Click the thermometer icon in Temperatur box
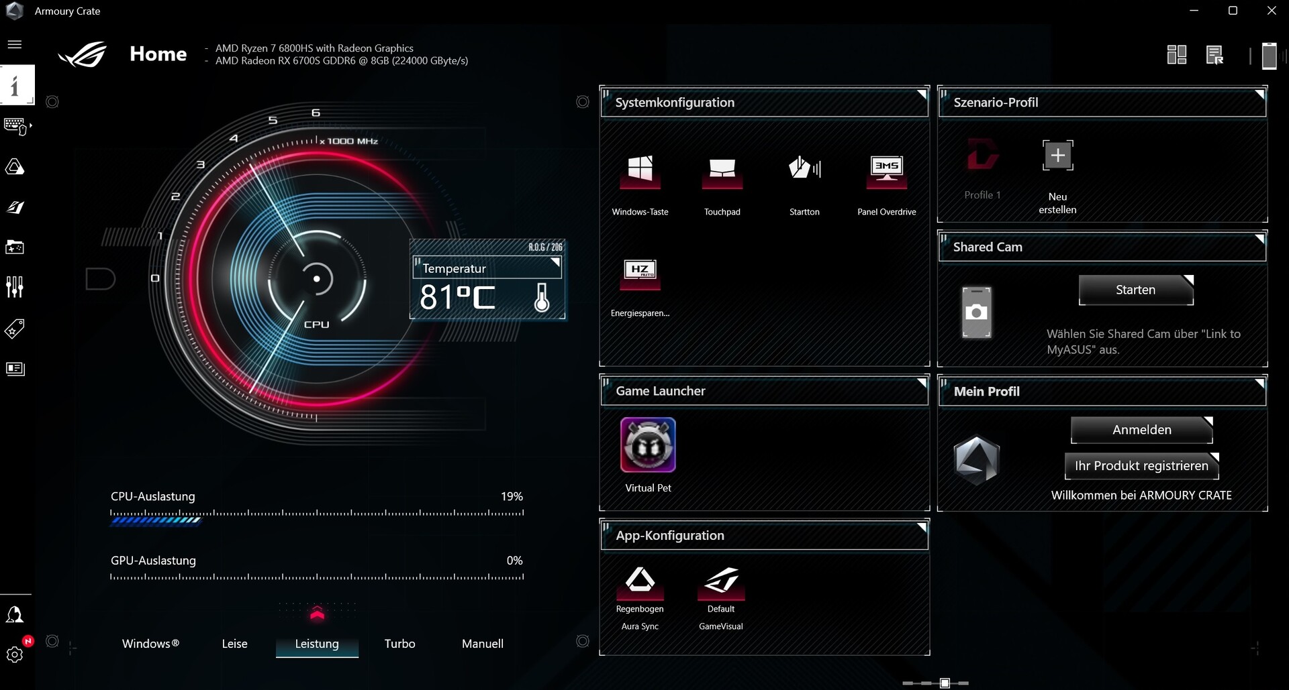Image resolution: width=1289 pixels, height=690 pixels. coord(542,298)
